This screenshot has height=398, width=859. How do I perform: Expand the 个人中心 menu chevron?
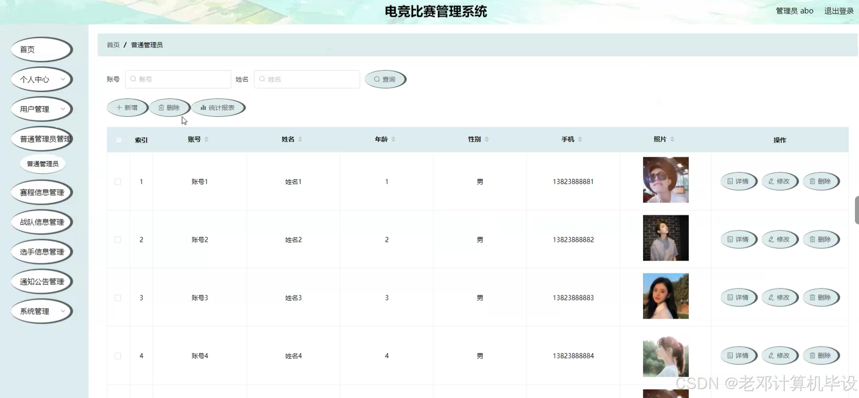click(x=63, y=79)
